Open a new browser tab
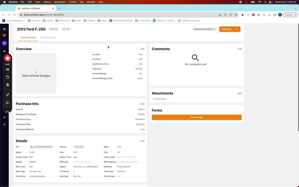Image resolution: width=299 pixels, height=187 pixels. pyautogui.click(x=59, y=8)
